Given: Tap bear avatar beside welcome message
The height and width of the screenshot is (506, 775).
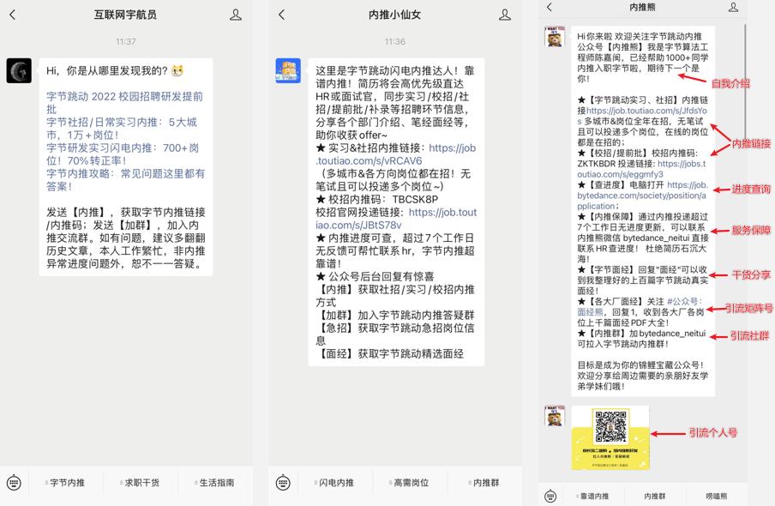Looking at the screenshot, I should (554, 37).
